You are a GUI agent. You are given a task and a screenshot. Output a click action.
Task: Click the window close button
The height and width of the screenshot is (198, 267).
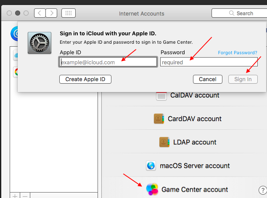tap(9, 13)
